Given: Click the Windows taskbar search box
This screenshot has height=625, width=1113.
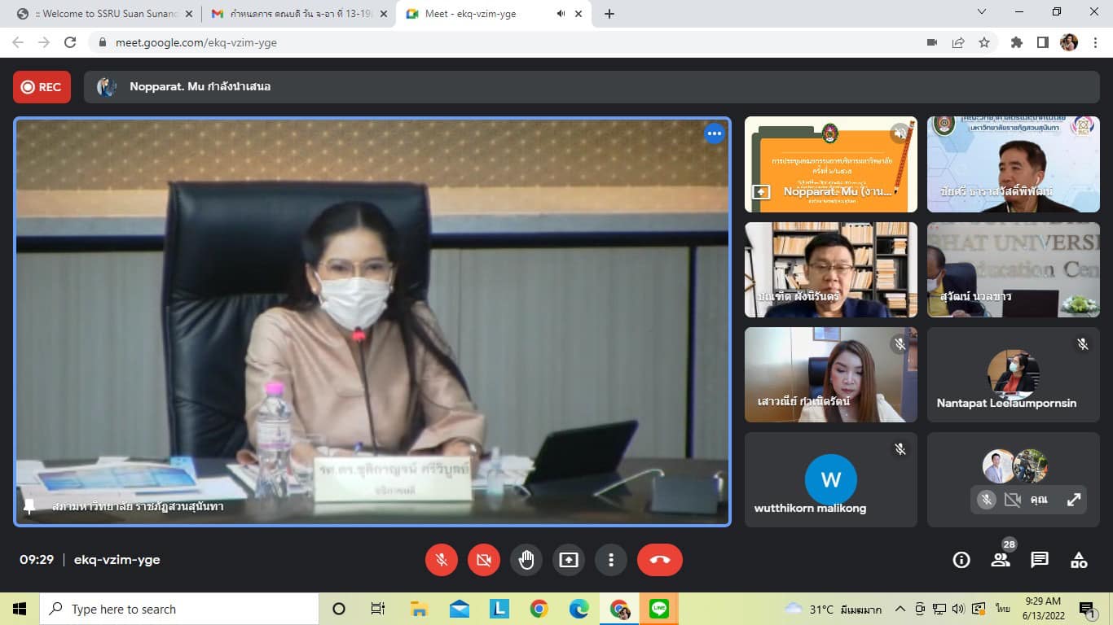Looking at the screenshot, I should [x=179, y=609].
